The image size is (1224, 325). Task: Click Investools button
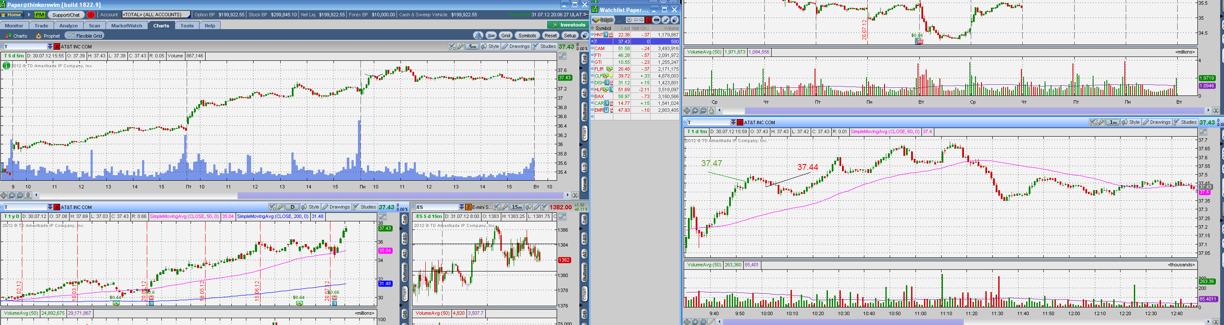click(x=568, y=25)
